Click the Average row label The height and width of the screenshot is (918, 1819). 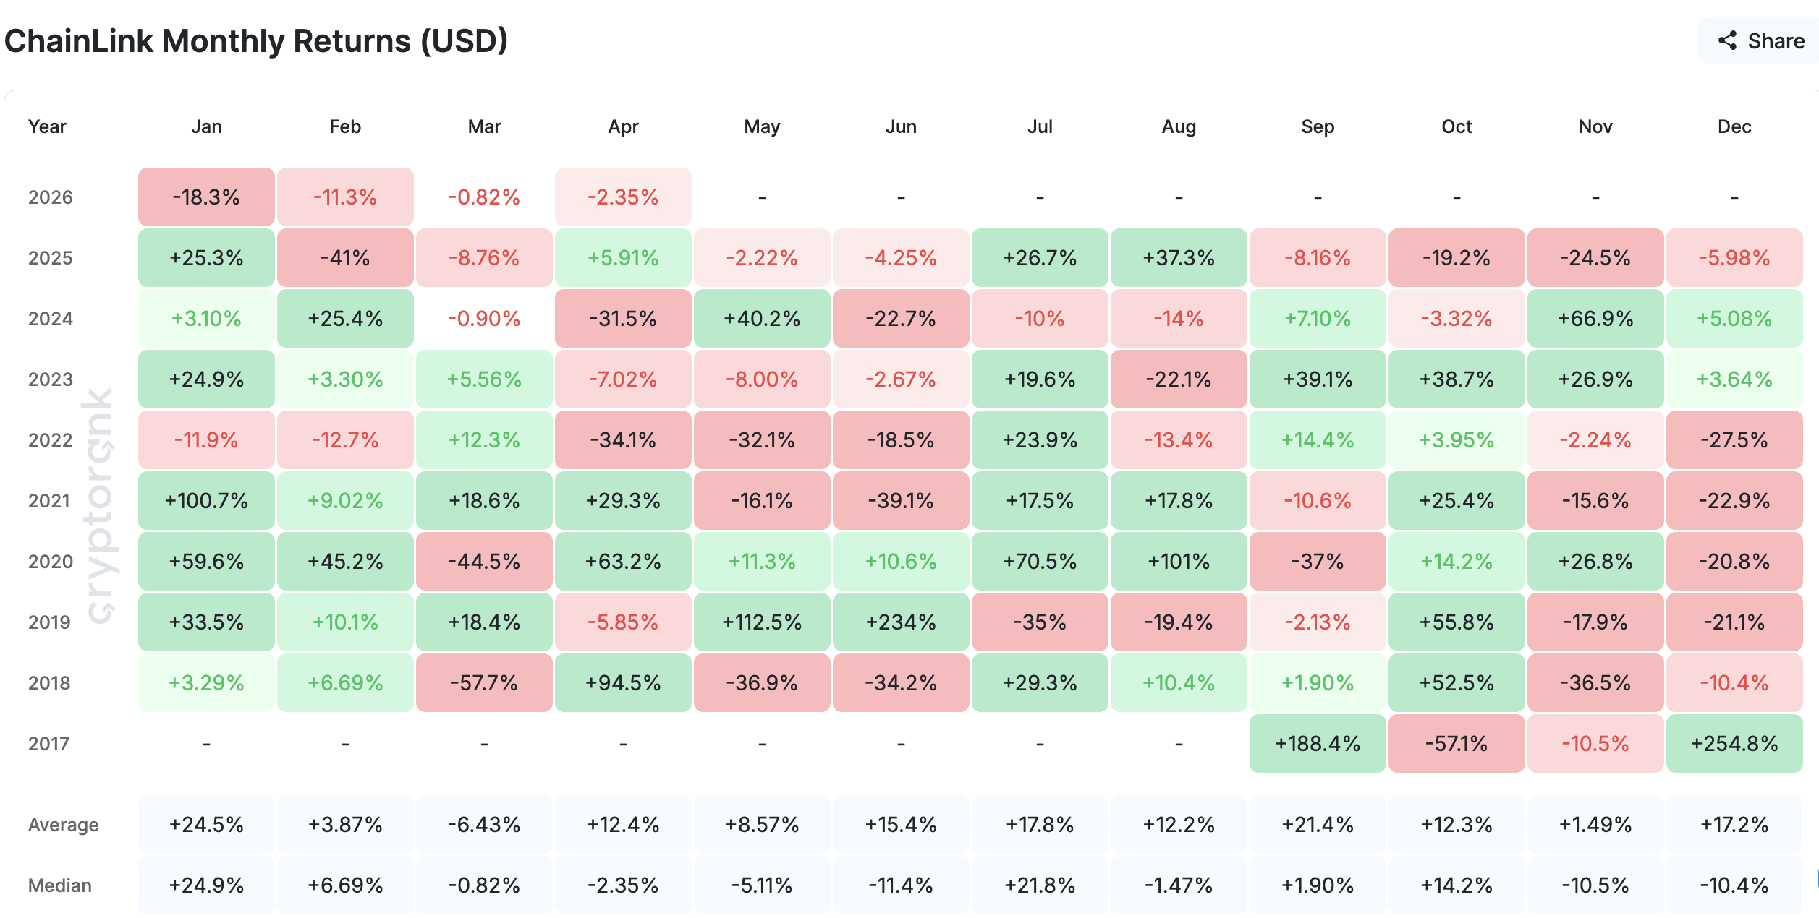(x=63, y=825)
